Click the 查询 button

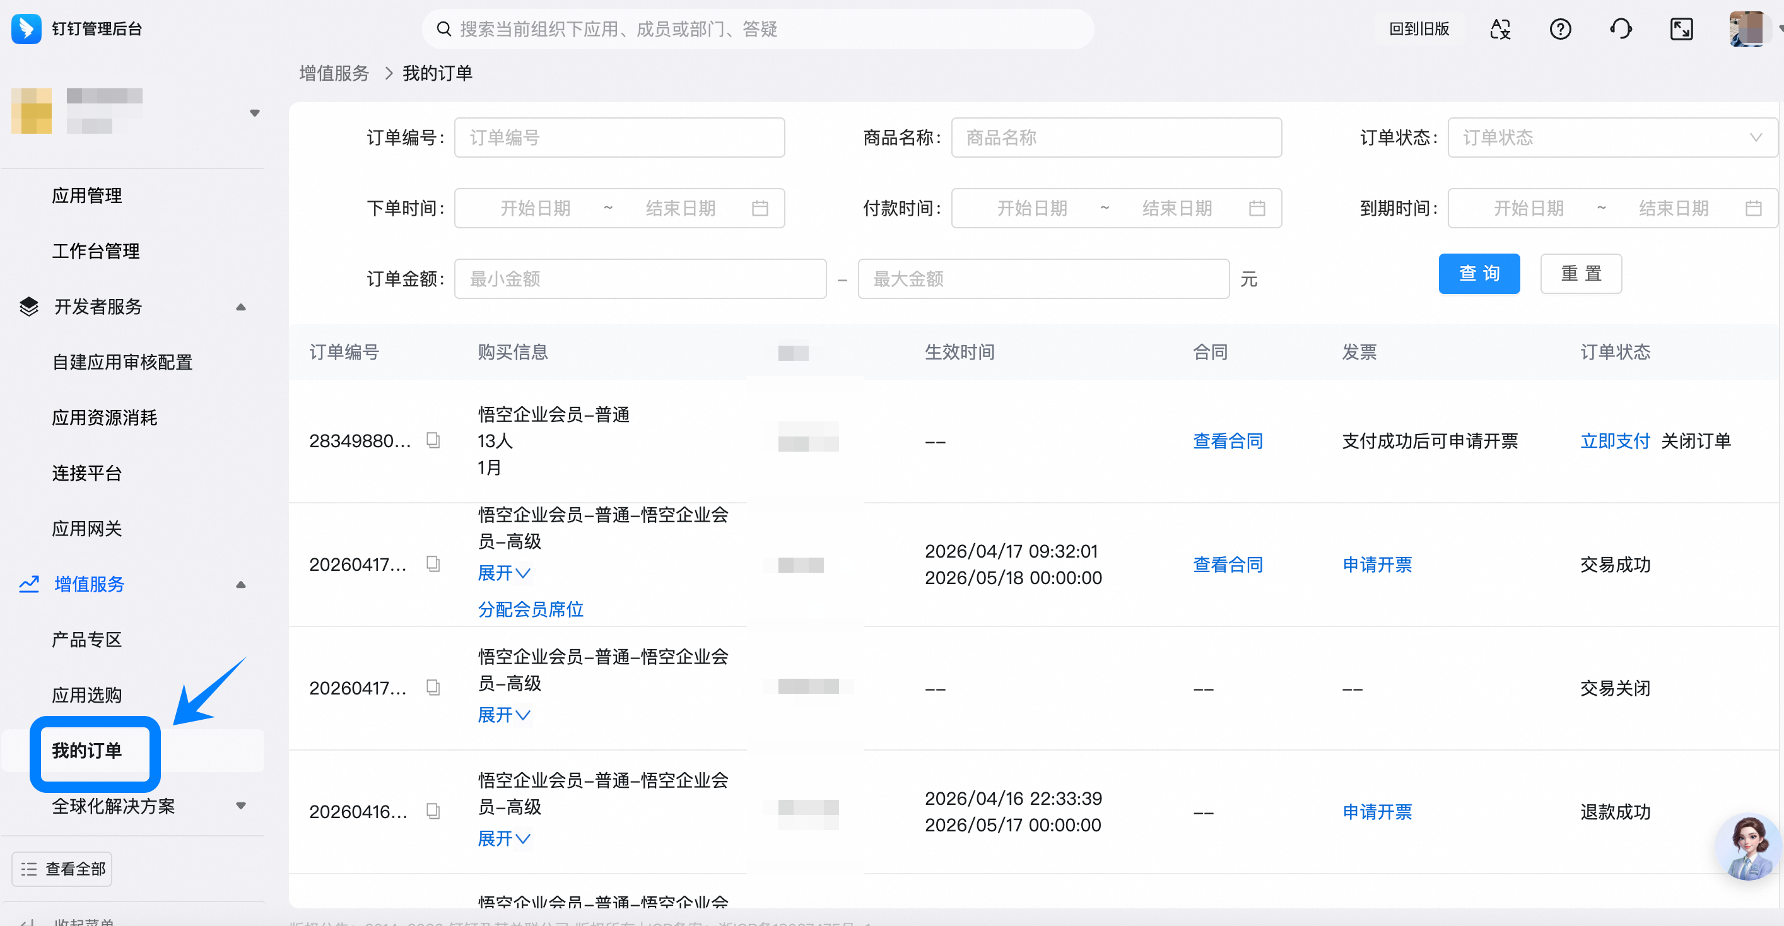tap(1479, 274)
